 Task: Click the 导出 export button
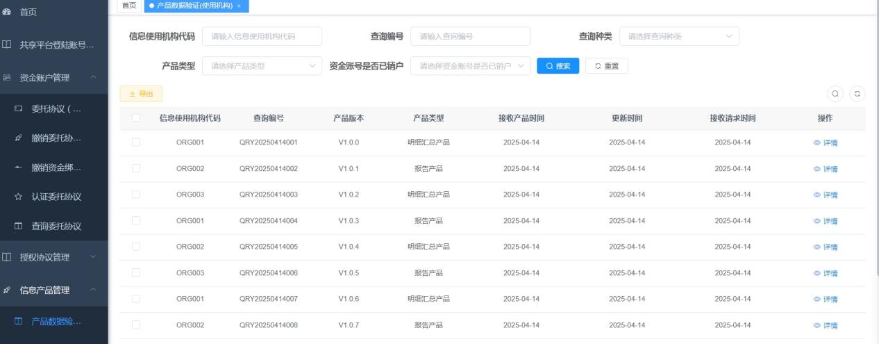(141, 94)
